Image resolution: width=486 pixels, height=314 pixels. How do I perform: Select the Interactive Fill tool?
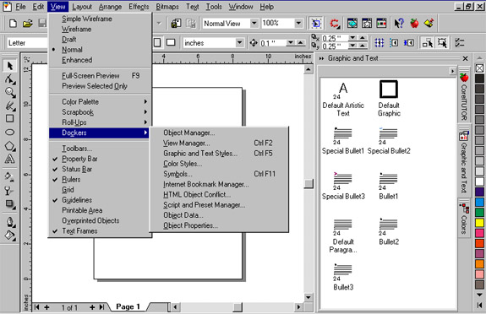9,176
